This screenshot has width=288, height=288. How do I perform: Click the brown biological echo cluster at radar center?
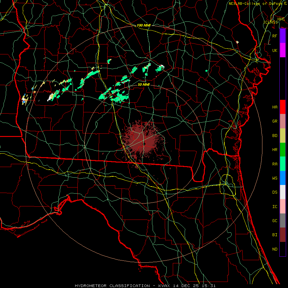(143, 142)
